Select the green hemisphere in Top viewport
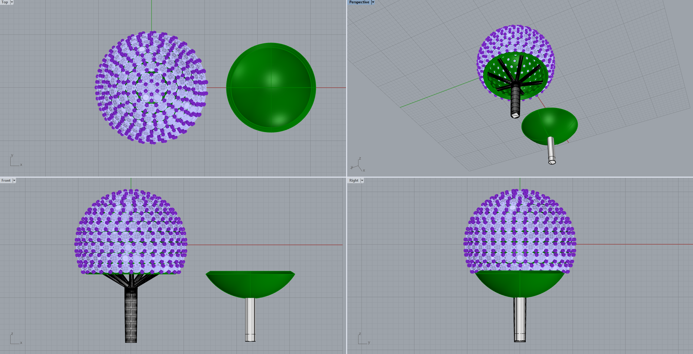The height and width of the screenshot is (354, 693). [x=271, y=88]
